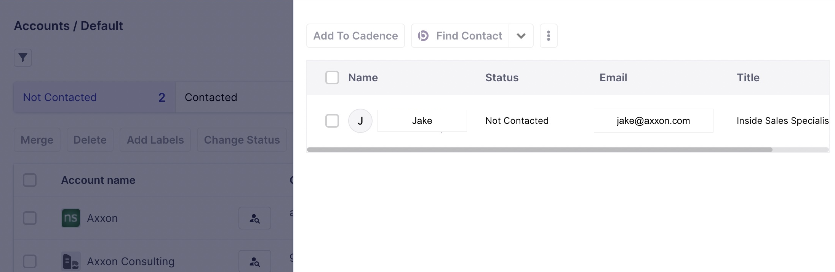The width and height of the screenshot is (835, 272).
Task: Click the Axxon Consulting company icon
Action: pyautogui.click(x=71, y=261)
